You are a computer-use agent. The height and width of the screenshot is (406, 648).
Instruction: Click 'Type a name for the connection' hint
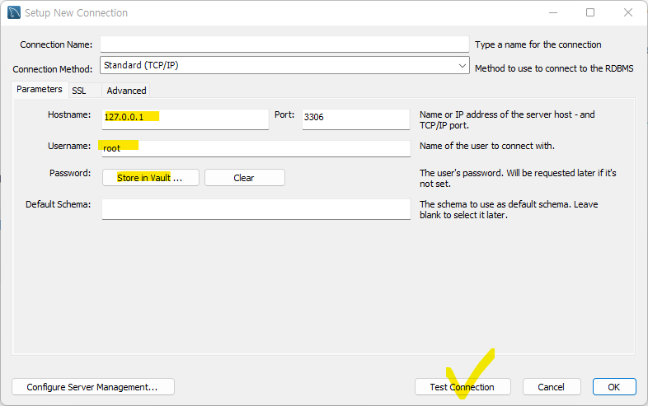pyautogui.click(x=538, y=44)
